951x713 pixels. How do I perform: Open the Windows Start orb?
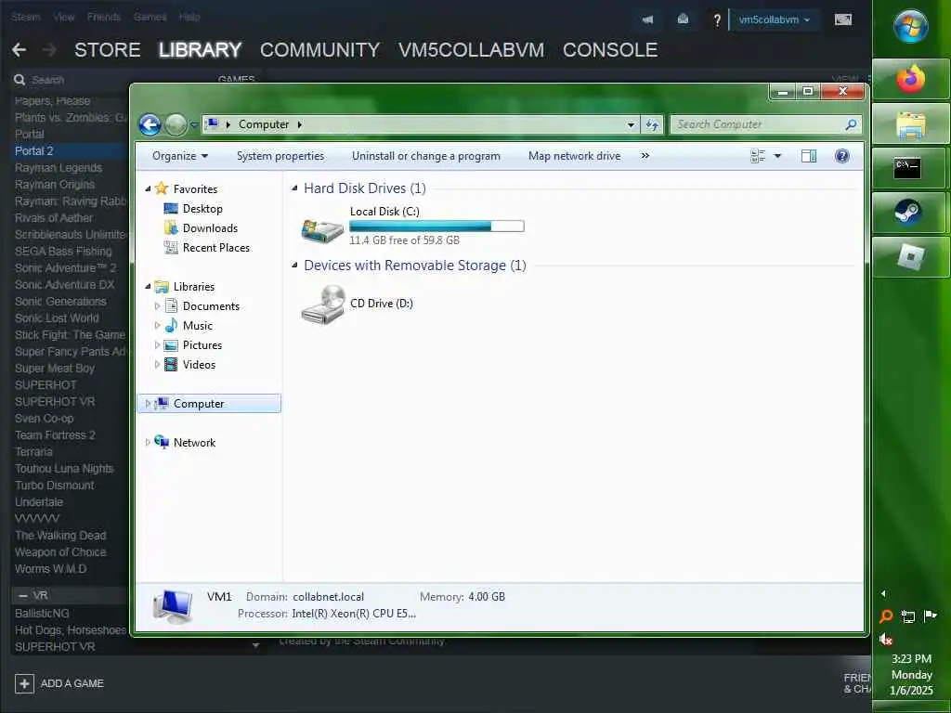(x=910, y=26)
